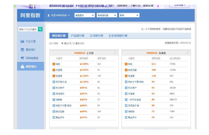Open 采购商素描 cart icon in sidebar
Screen dimensions: 209x135
[x=22, y=58]
